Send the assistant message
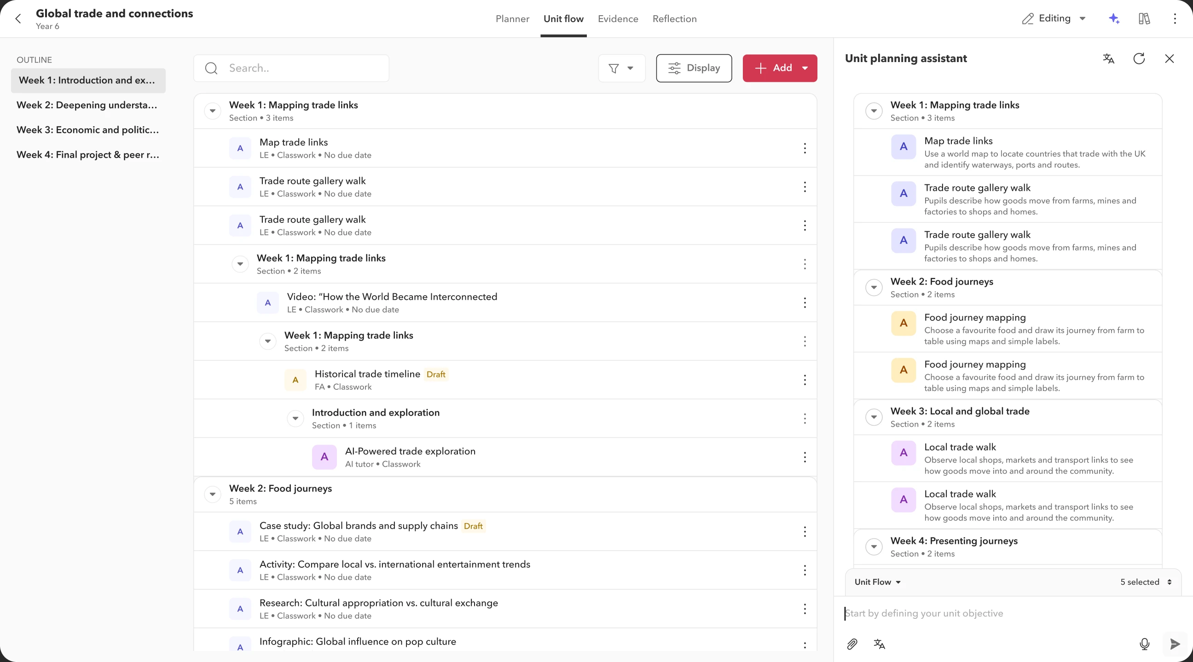1193x662 pixels. click(x=1175, y=644)
